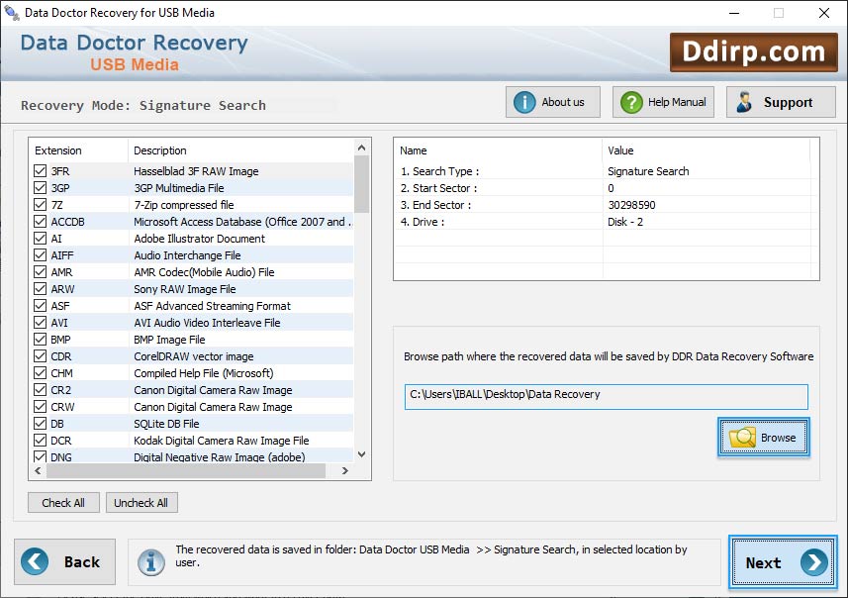Select Adobe Illustrator Document description
Image resolution: width=848 pixels, height=598 pixels.
tap(200, 239)
